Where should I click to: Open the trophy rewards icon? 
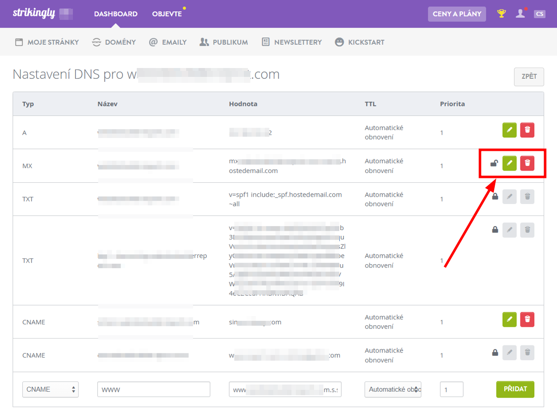(x=501, y=14)
